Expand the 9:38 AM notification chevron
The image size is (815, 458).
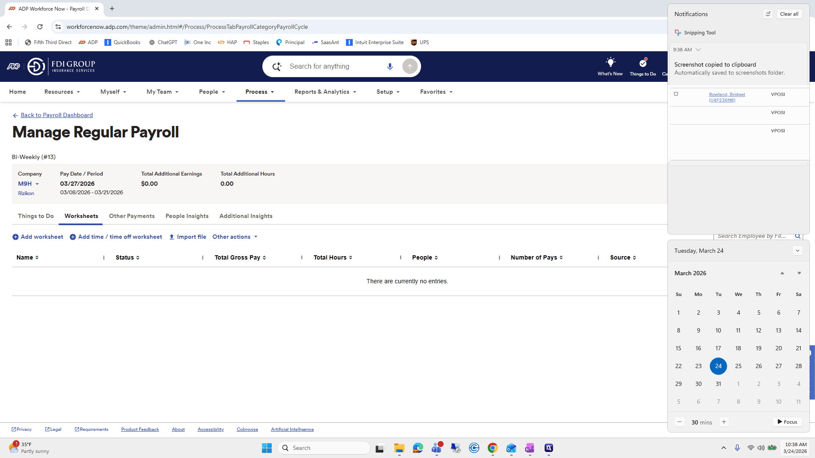[698, 50]
